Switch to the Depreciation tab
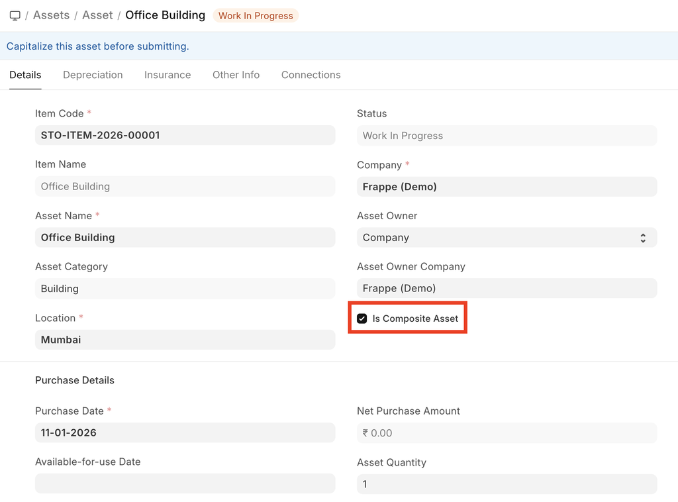The width and height of the screenshot is (678, 502). click(x=93, y=75)
